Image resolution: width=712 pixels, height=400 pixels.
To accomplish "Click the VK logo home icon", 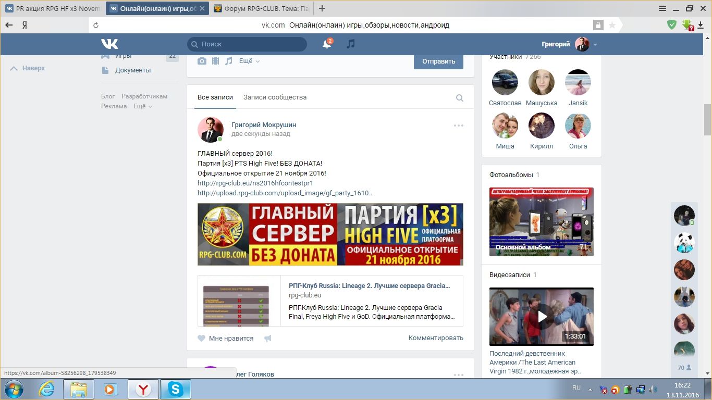I will (109, 44).
